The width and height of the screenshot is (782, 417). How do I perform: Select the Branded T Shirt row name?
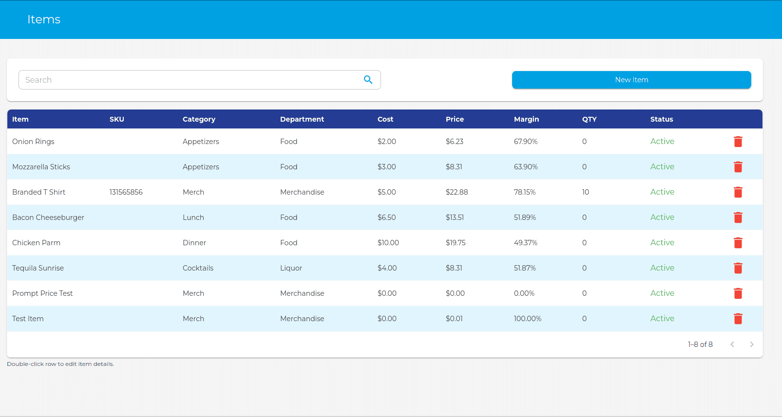coord(39,192)
